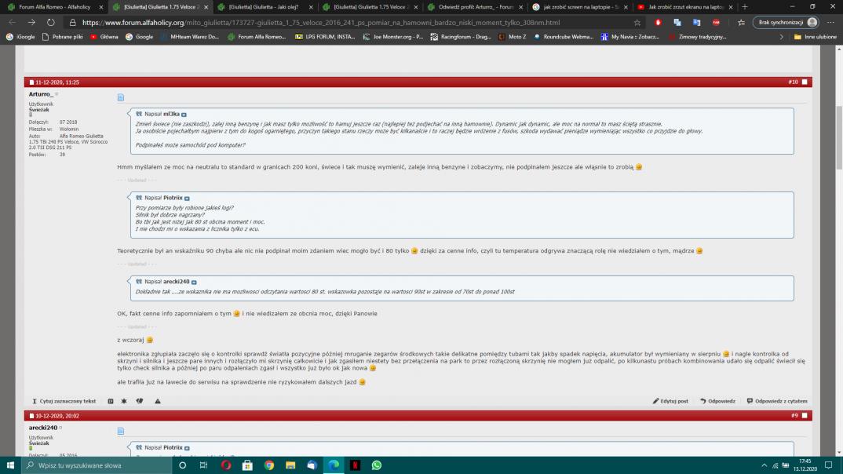Open WhatsApp from taskbar
843x474 pixels.
376,465
